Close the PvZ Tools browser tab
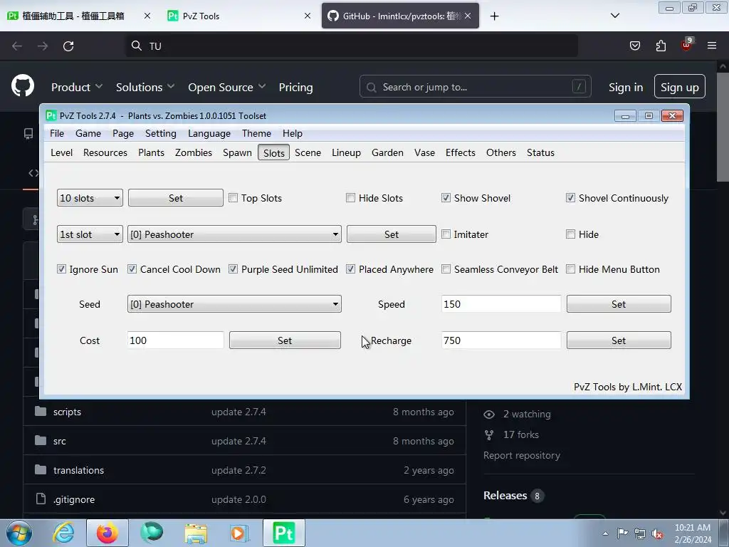The height and width of the screenshot is (547, 729). click(308, 16)
